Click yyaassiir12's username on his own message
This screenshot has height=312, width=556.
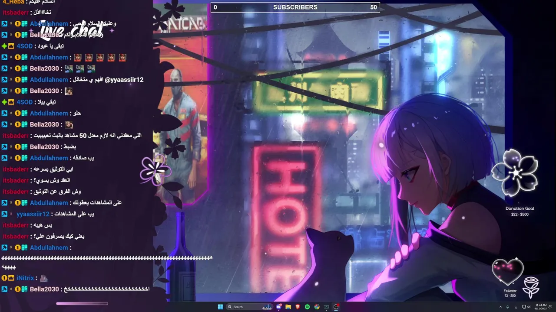tap(33, 214)
